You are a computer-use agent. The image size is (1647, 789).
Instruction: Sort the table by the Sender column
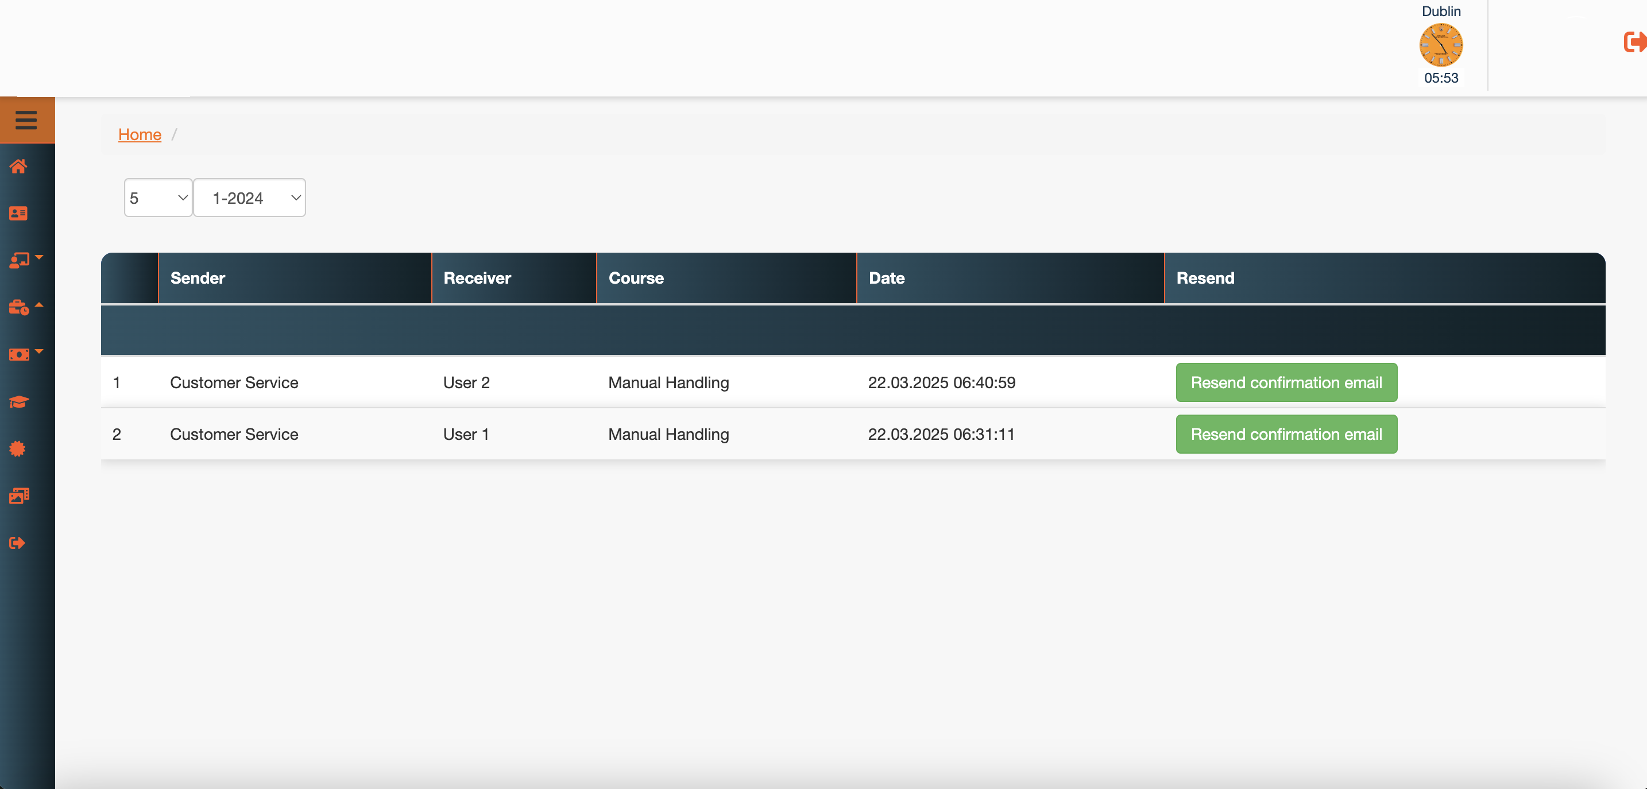point(197,278)
